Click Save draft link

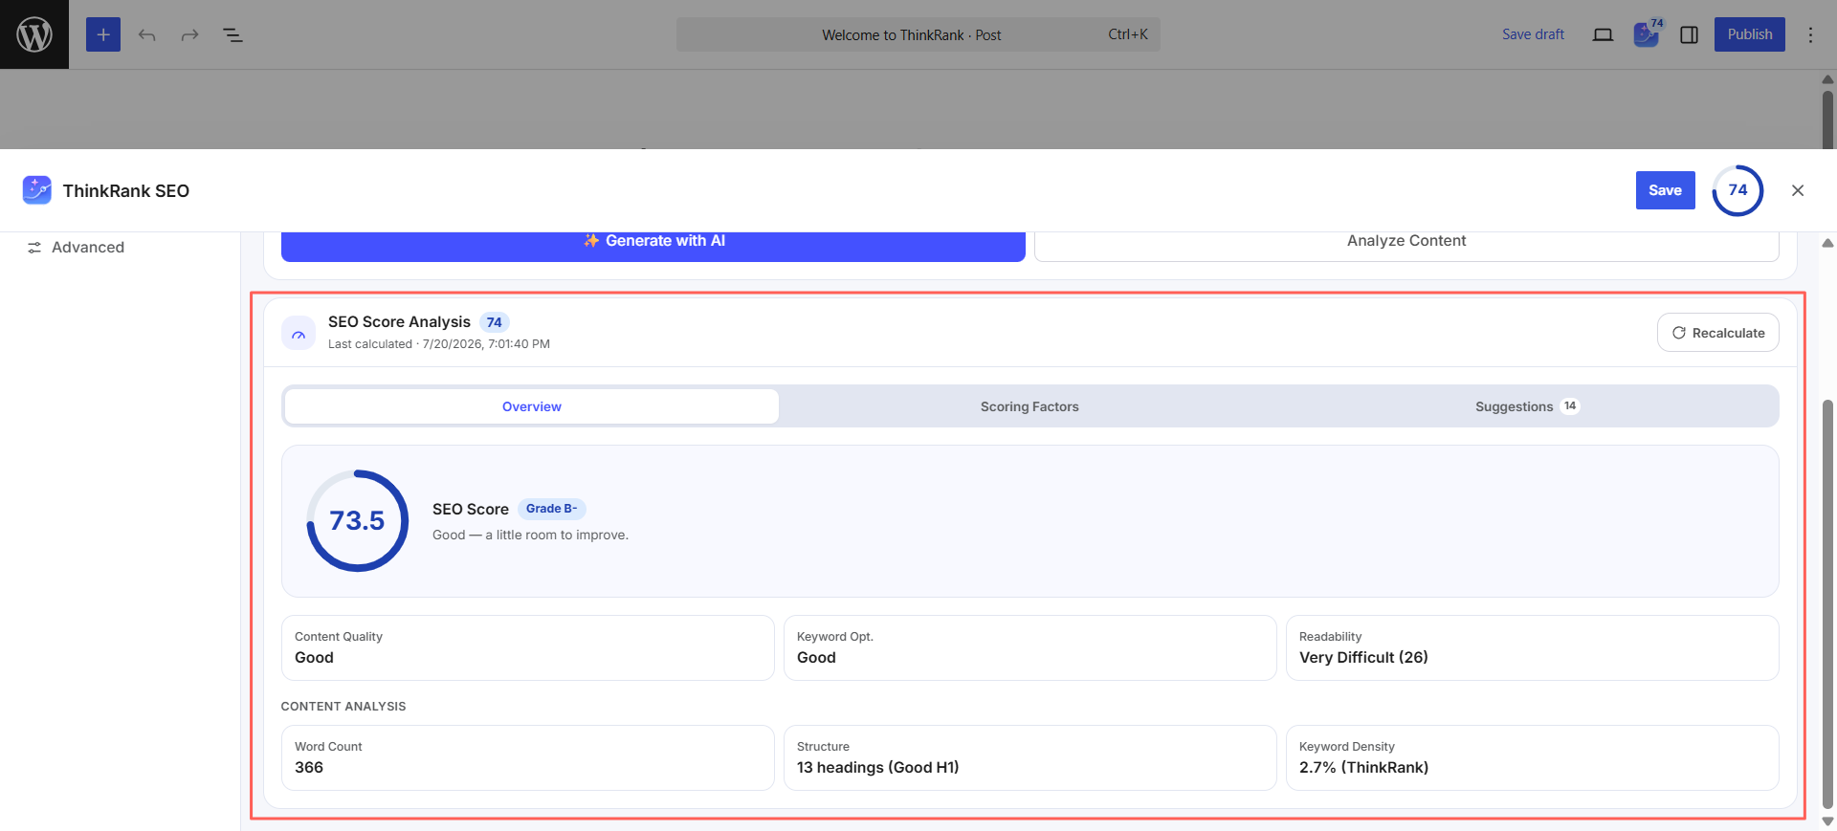tap(1533, 34)
